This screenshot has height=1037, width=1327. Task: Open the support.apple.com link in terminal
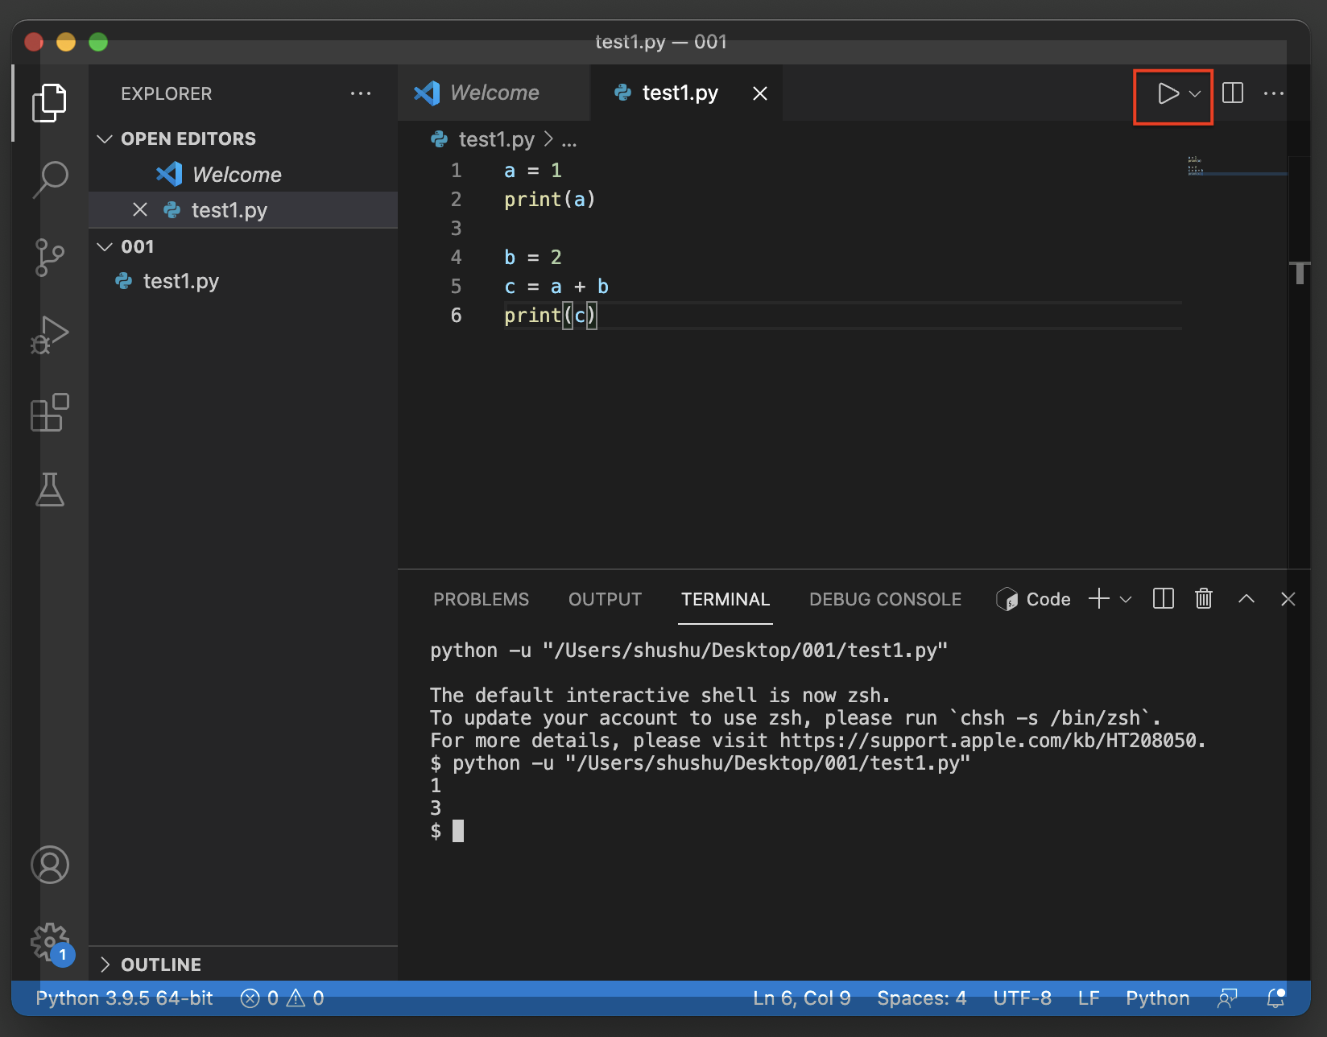(x=991, y=740)
